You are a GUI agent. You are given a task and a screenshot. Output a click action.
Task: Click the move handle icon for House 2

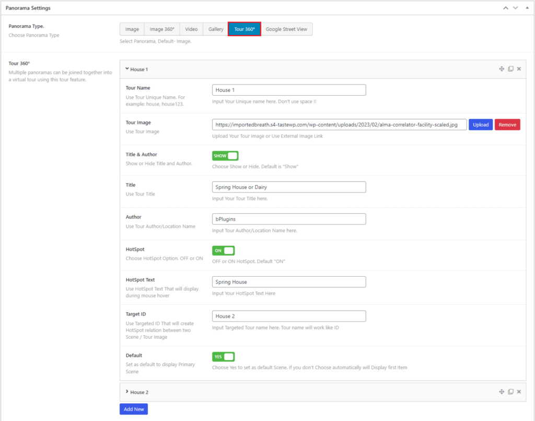501,391
